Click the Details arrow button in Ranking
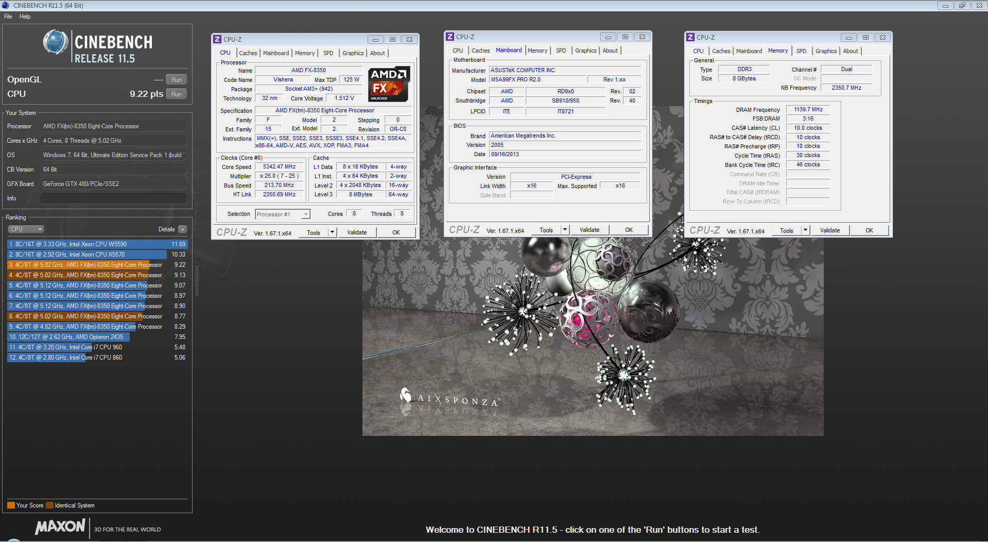Screen dimensions: 988x542 point(183,229)
